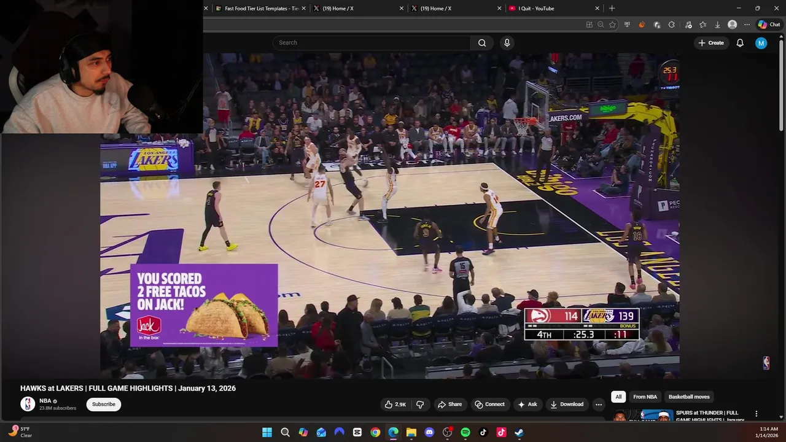Start voice search with the microphone icon

coord(507,42)
